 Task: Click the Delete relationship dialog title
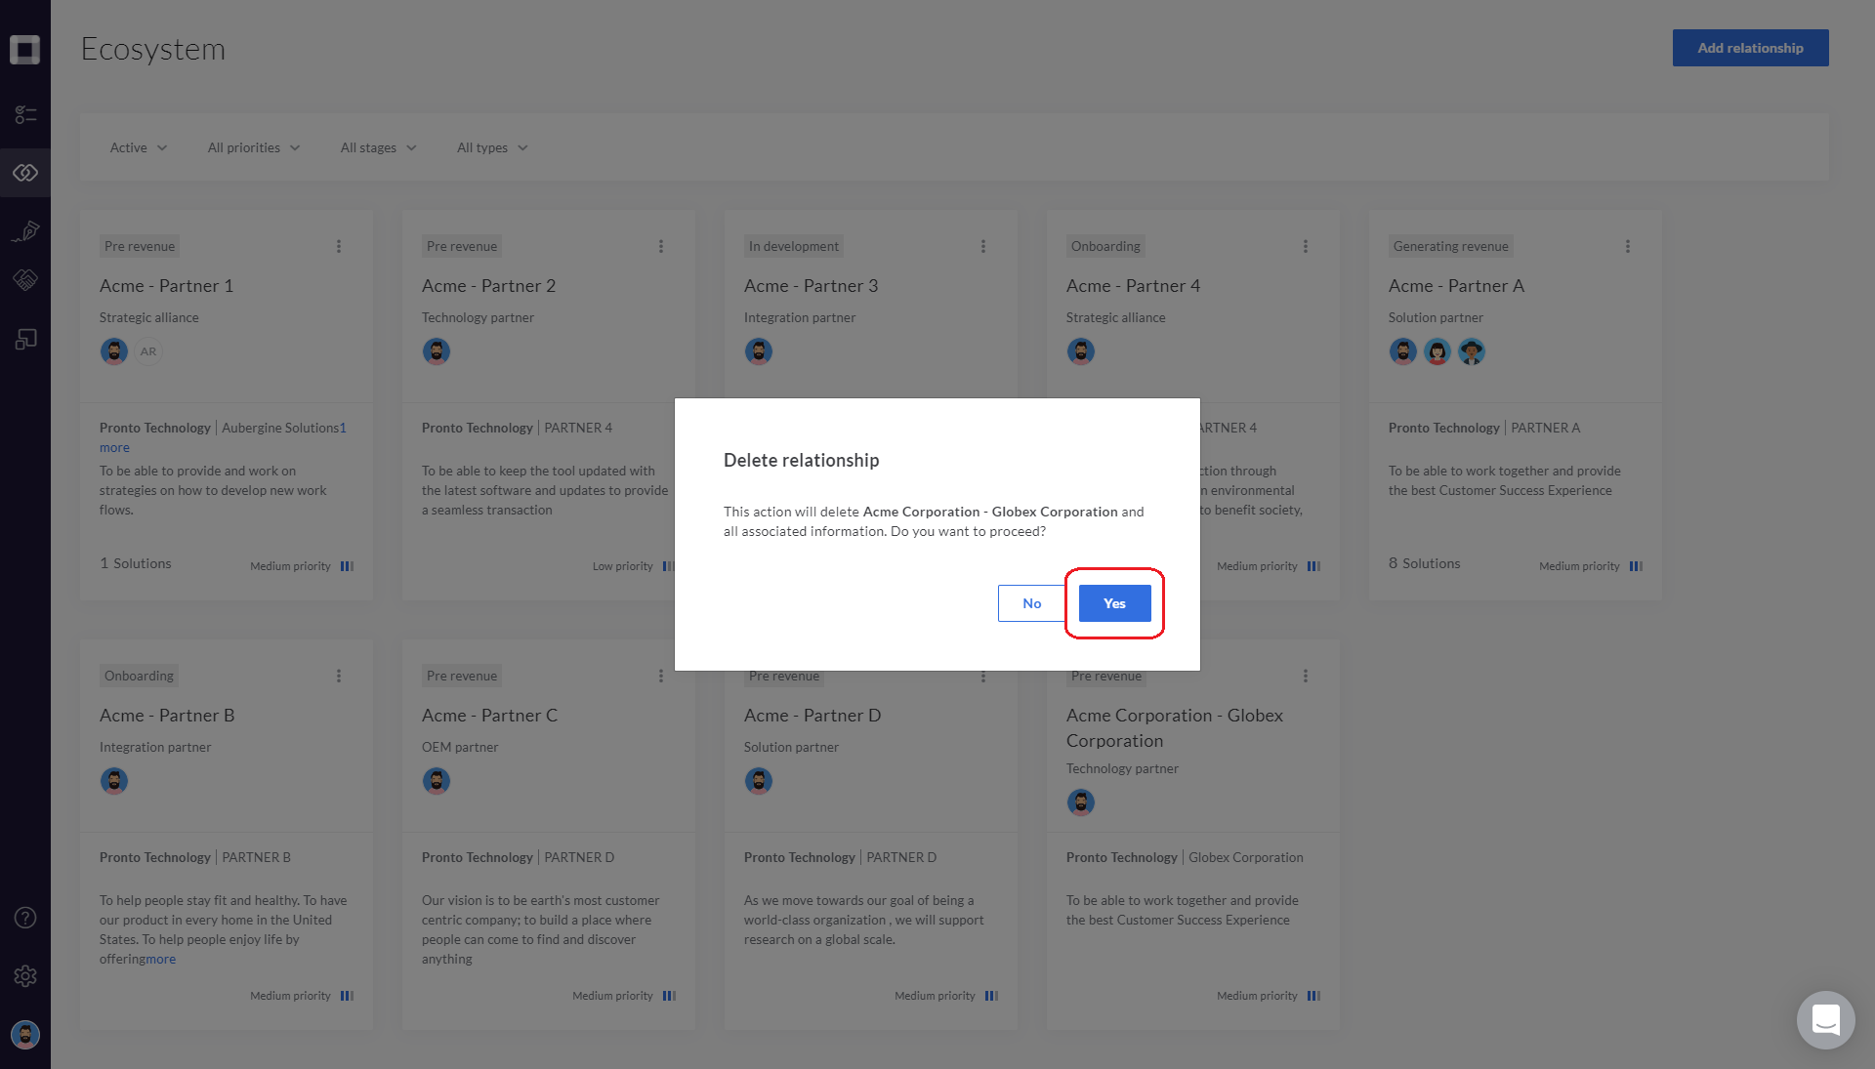pyautogui.click(x=802, y=460)
